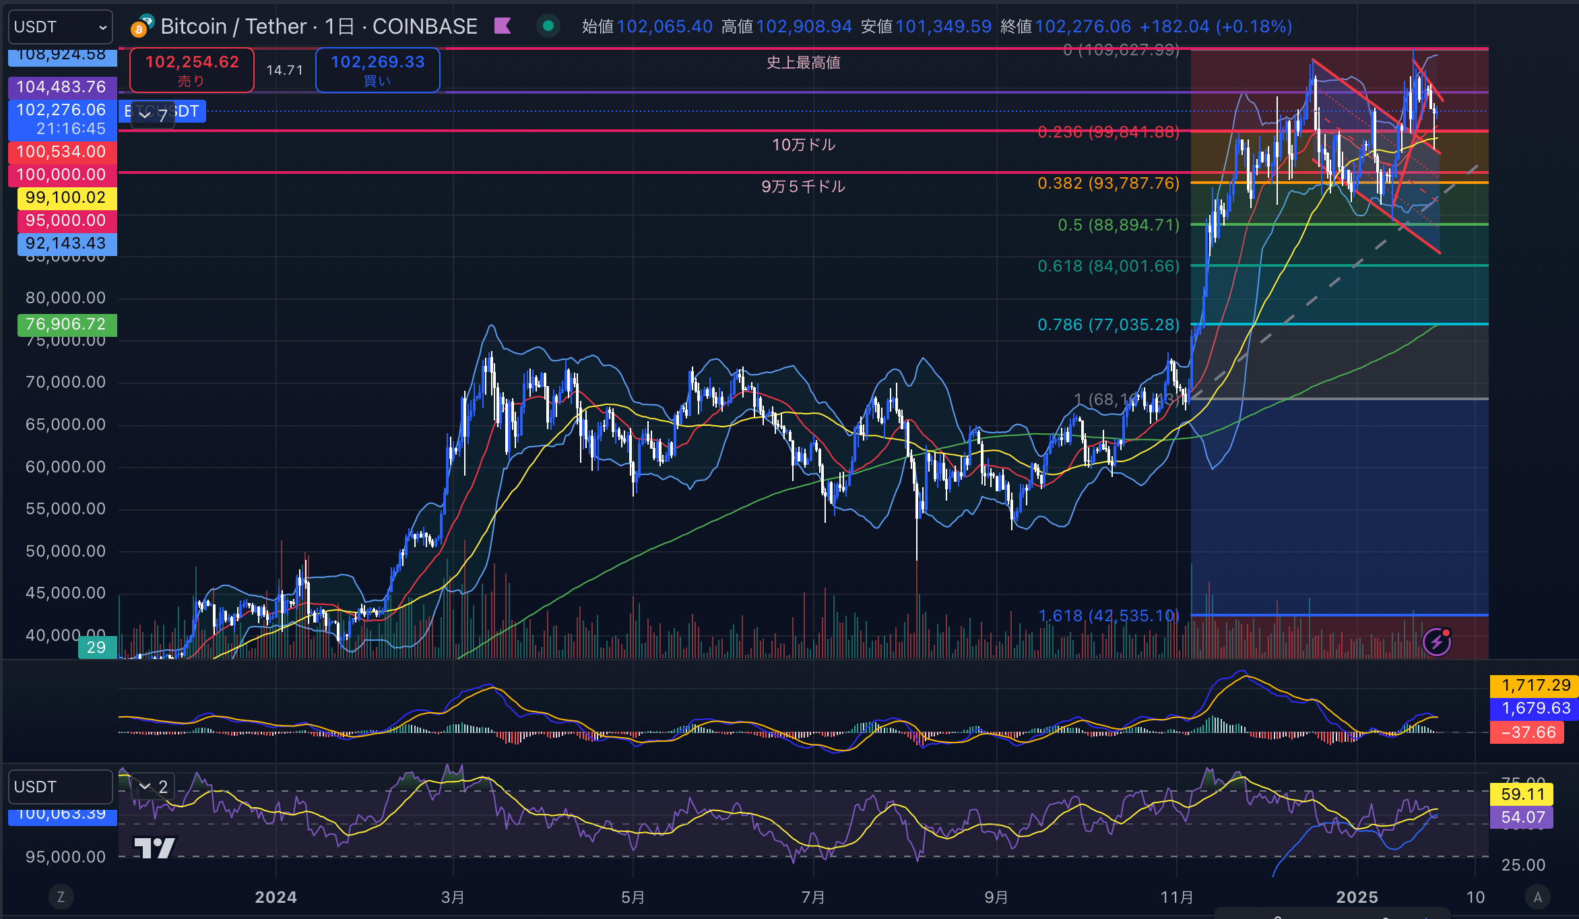Click the 3月 label on the time axis
Image resolution: width=1579 pixels, height=919 pixels.
pos(453,897)
